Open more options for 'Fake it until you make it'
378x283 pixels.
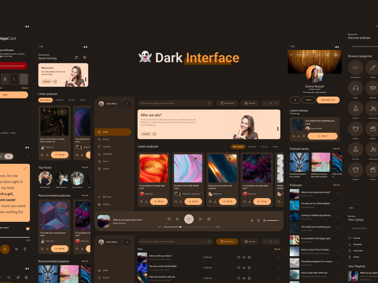[278, 257]
